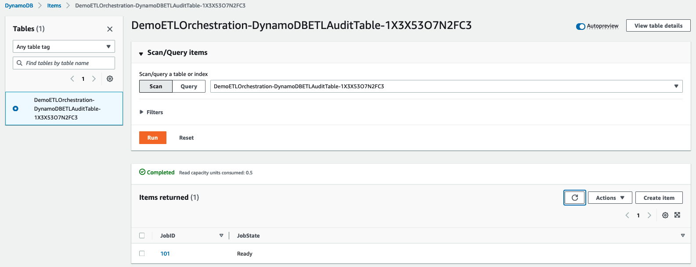Click the search magnifier icon in tables filter
This screenshot has height=267, width=696.
pos(19,63)
